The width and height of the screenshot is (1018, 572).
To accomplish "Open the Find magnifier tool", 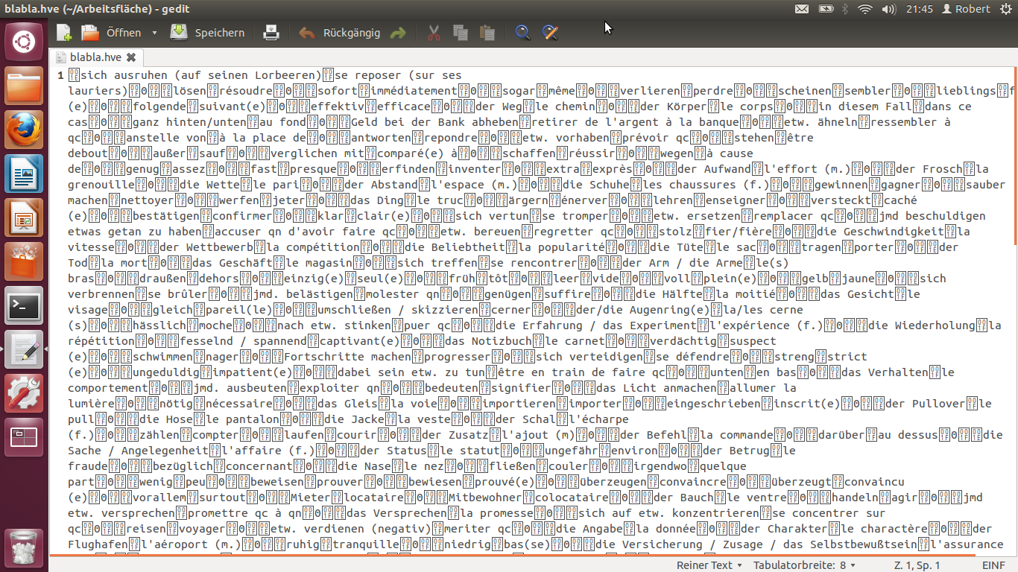I will point(523,33).
